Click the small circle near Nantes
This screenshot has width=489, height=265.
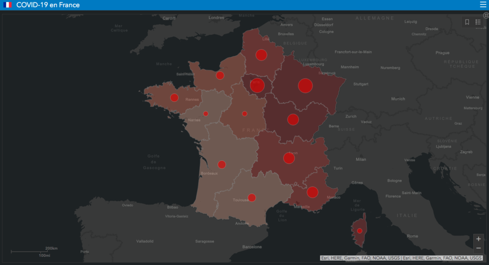click(x=206, y=114)
